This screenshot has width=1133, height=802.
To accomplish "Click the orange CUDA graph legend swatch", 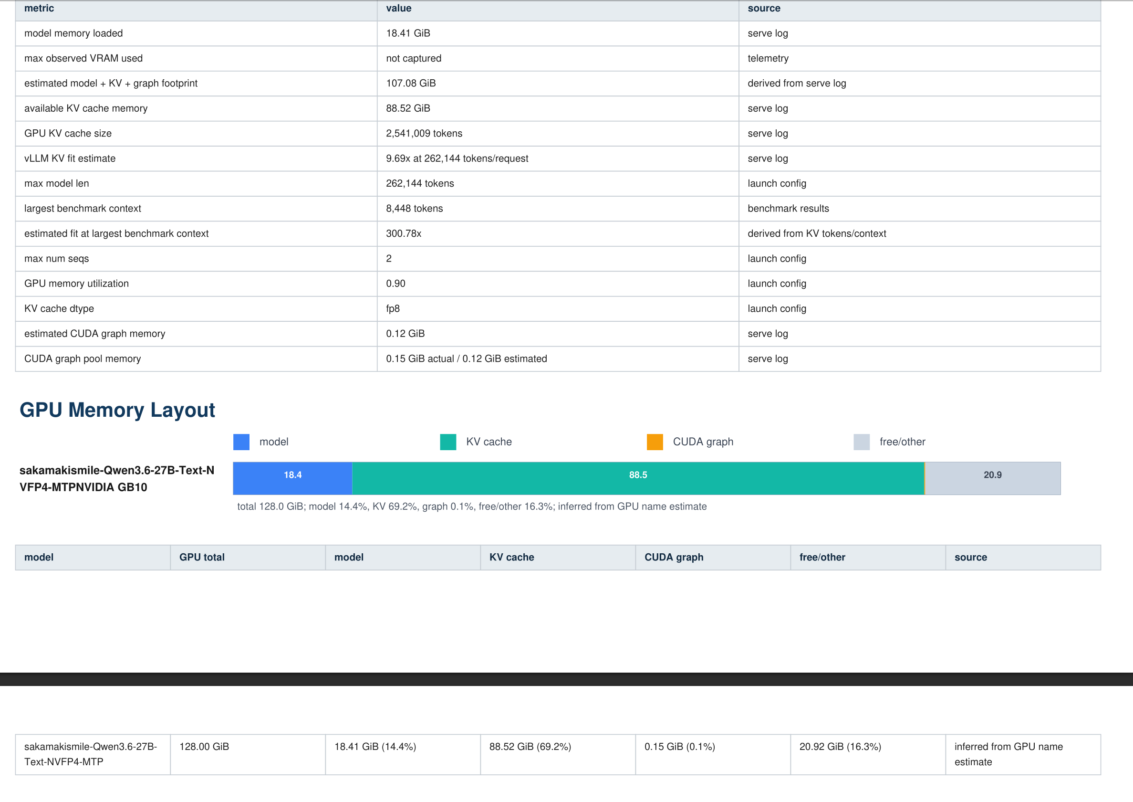I will (x=655, y=442).
